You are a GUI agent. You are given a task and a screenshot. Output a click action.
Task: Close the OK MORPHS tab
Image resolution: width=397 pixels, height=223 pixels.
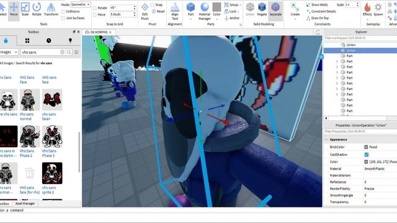(x=110, y=32)
